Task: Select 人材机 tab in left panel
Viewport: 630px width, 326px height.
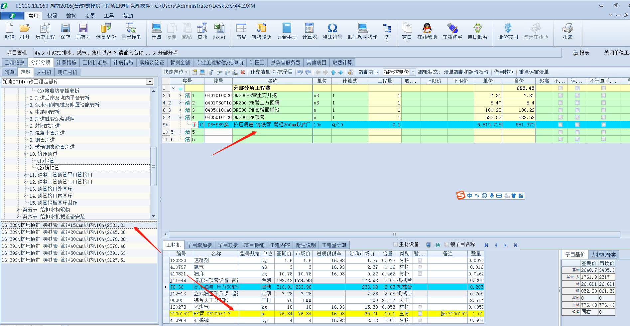Action: click(x=44, y=72)
